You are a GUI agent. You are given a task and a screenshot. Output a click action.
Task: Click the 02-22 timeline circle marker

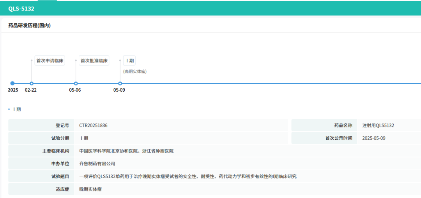coord(32,83)
